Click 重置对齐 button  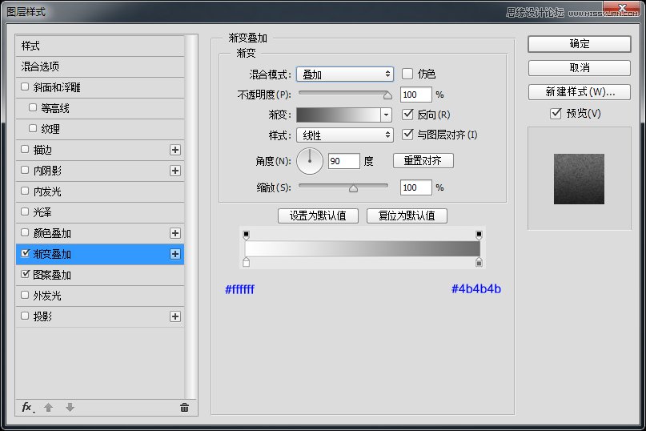point(423,160)
